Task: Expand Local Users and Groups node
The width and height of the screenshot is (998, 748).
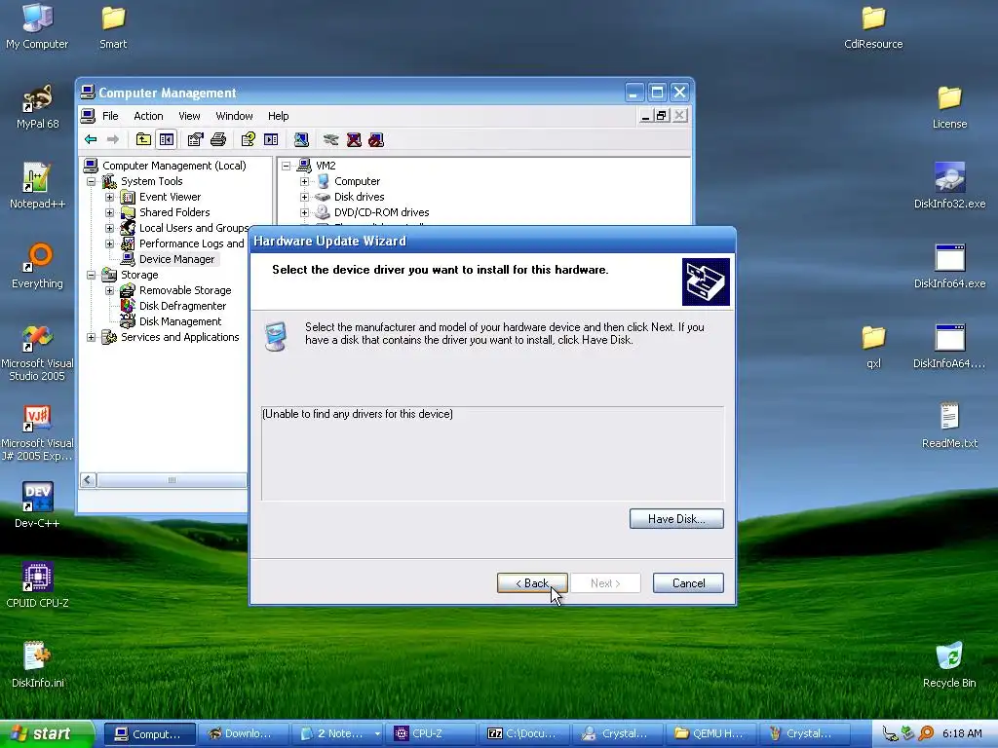Action: click(x=109, y=228)
